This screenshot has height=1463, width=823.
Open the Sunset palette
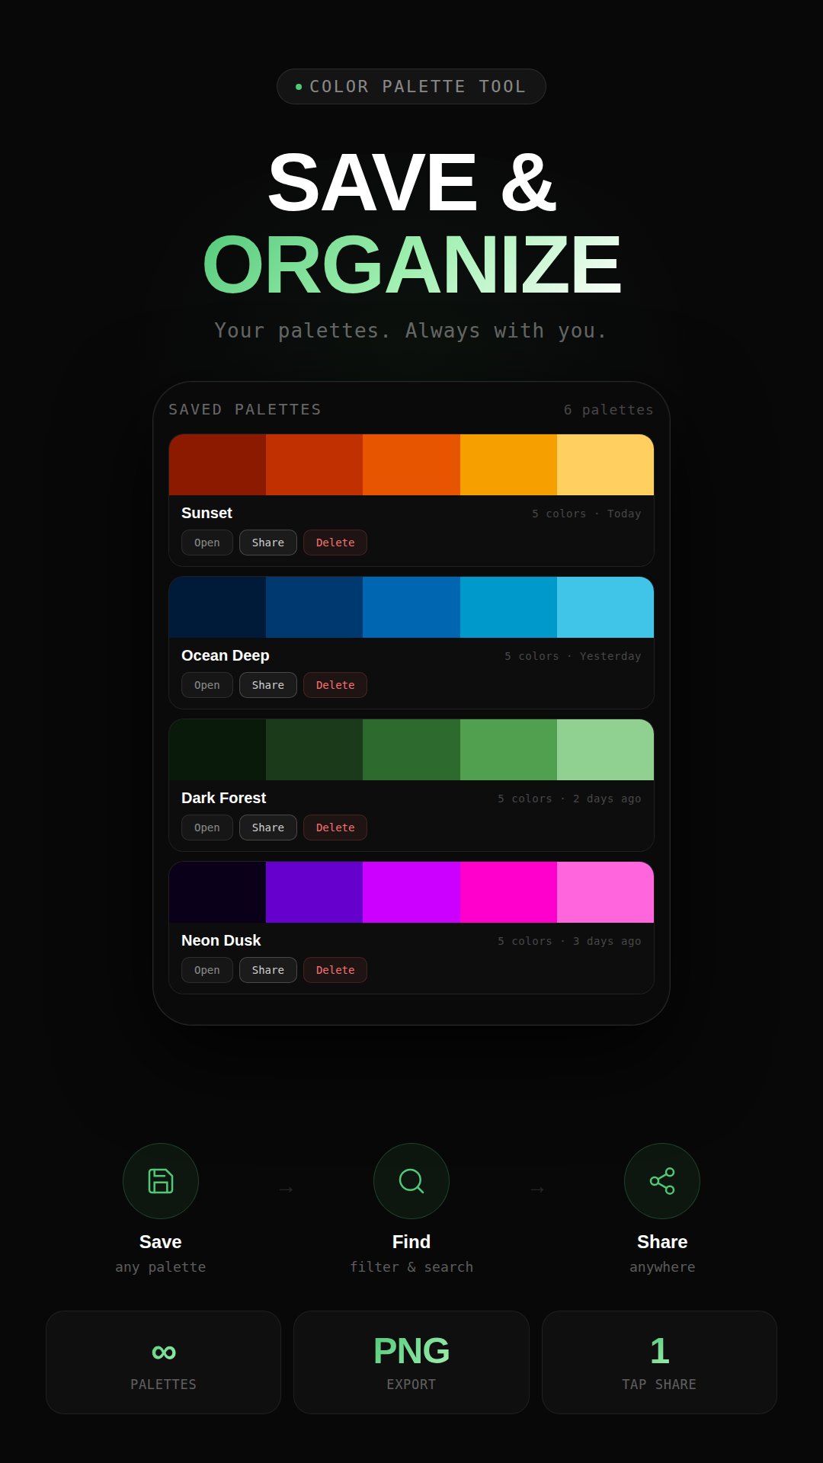(207, 543)
